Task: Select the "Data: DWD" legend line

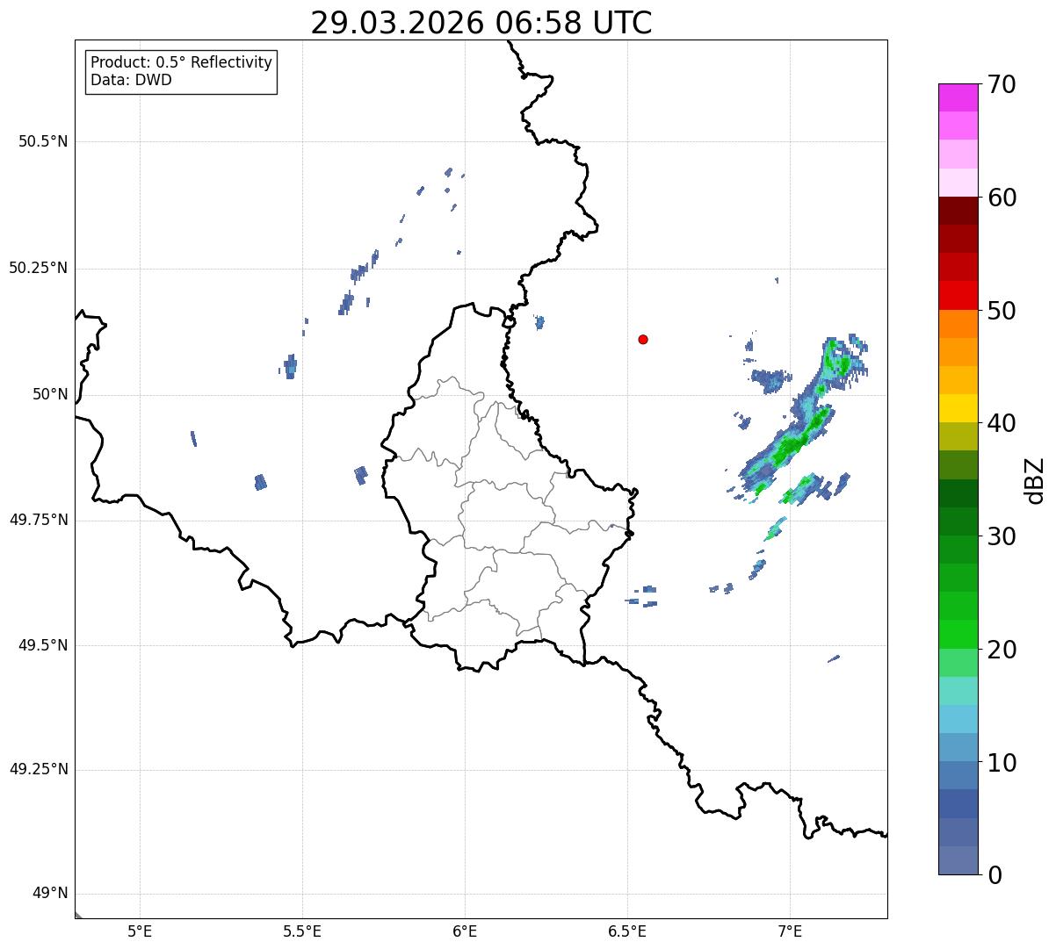Action: [131, 80]
